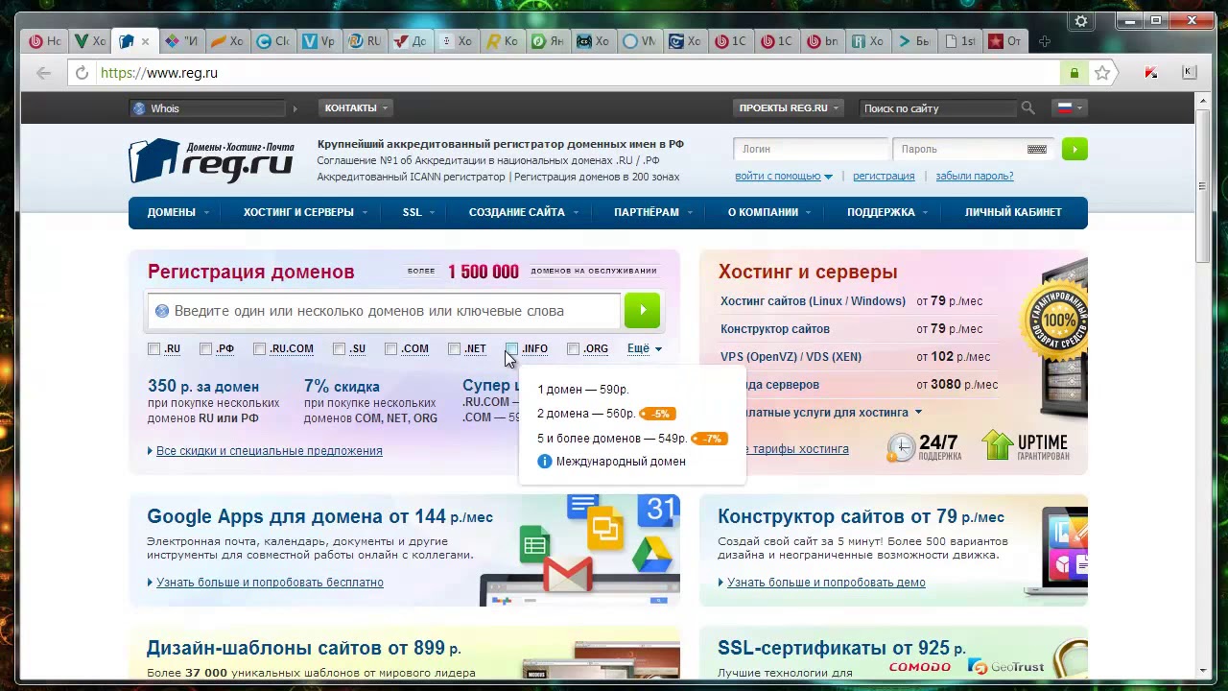Viewport: 1228px width, 691px height.
Task: Reload the page with the refresh icon
Action: point(82,73)
